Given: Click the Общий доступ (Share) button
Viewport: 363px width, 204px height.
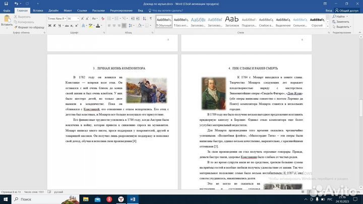Looking at the screenshot, I should tap(346, 10).
